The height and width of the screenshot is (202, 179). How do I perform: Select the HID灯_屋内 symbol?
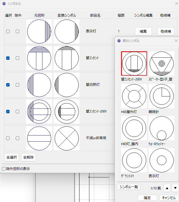coord(134,128)
